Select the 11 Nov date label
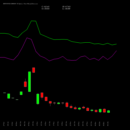The image size is (130, 130). 37,124
